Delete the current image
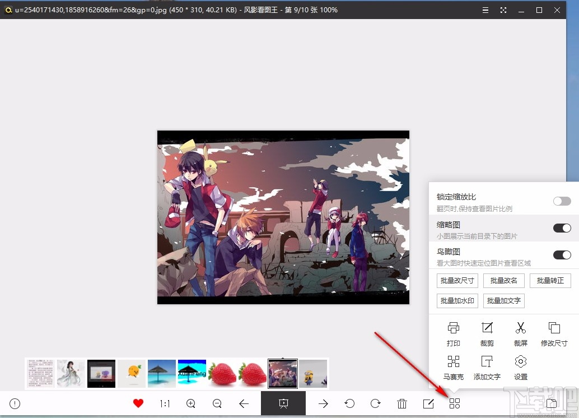The image size is (579, 418). (401, 403)
